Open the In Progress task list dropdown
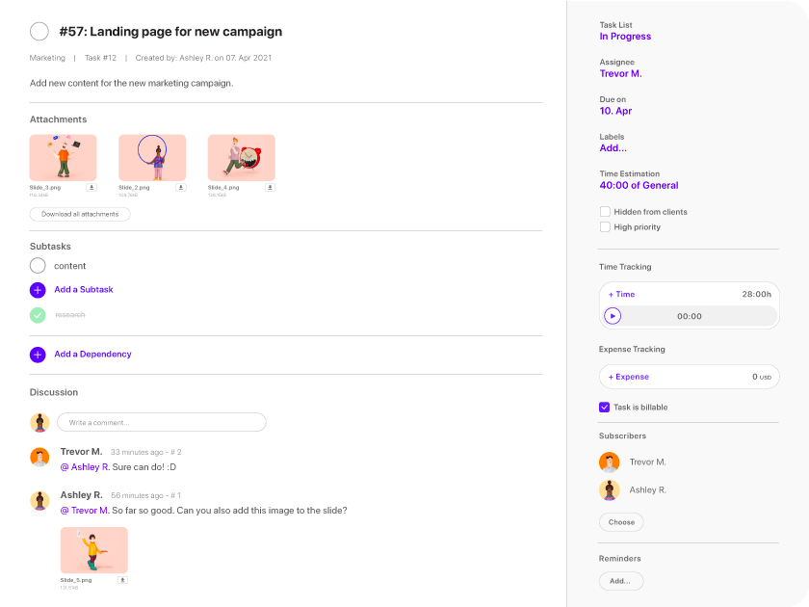Image resolution: width=809 pixels, height=607 pixels. point(625,37)
